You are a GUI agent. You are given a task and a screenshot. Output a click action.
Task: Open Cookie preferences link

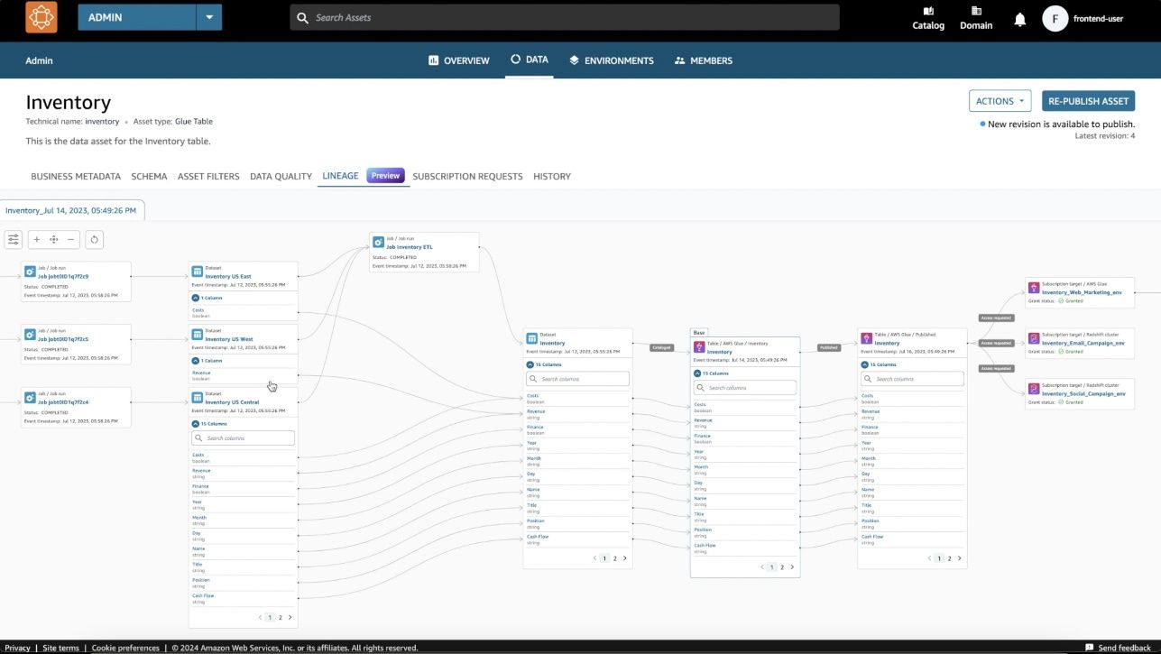[125, 648]
